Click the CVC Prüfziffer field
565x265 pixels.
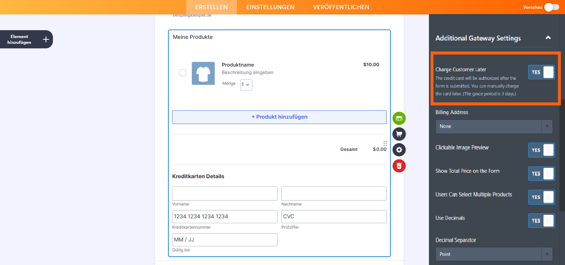334,217
